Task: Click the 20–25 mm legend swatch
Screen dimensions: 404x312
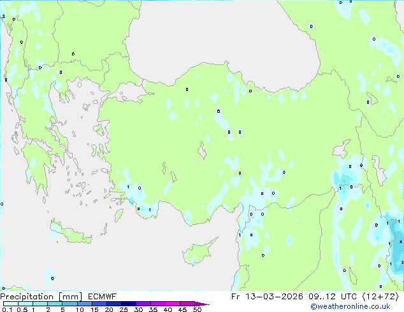Action: point(113,304)
